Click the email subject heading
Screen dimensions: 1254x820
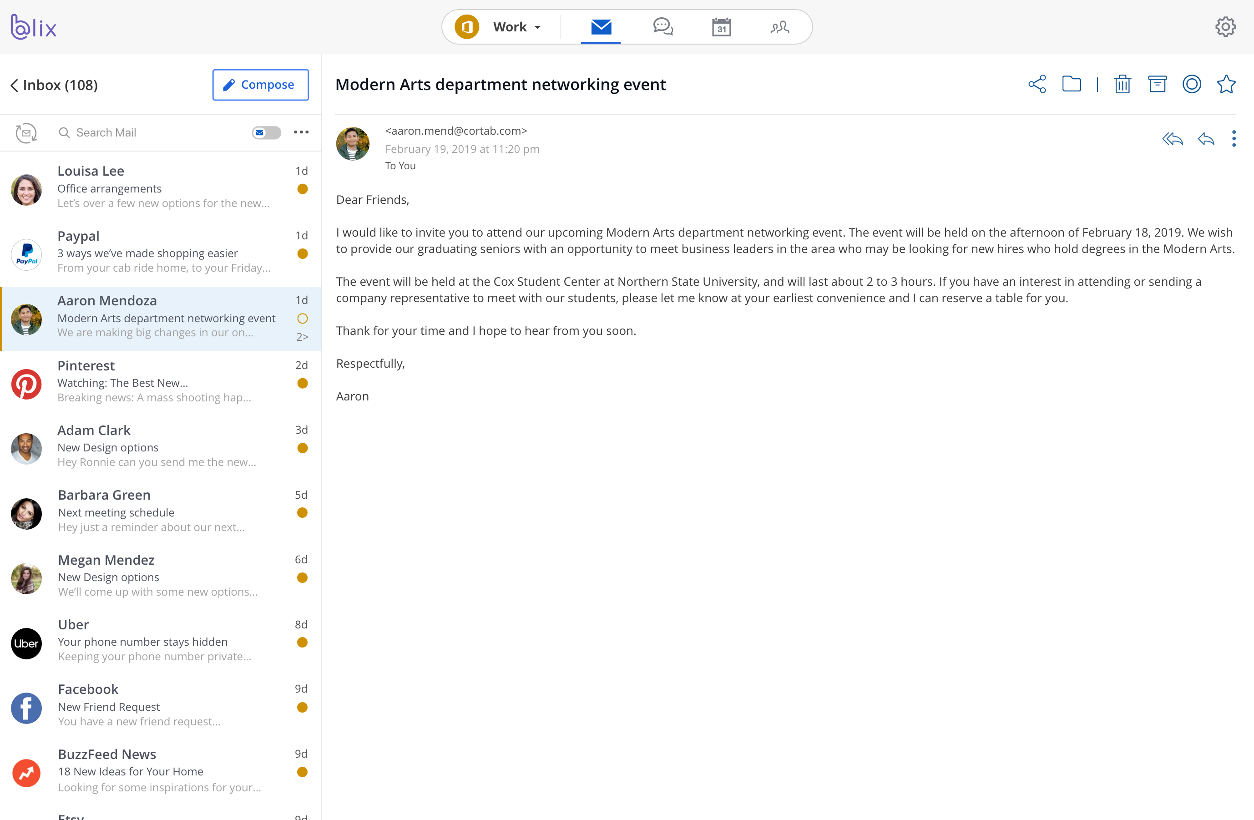coord(501,84)
